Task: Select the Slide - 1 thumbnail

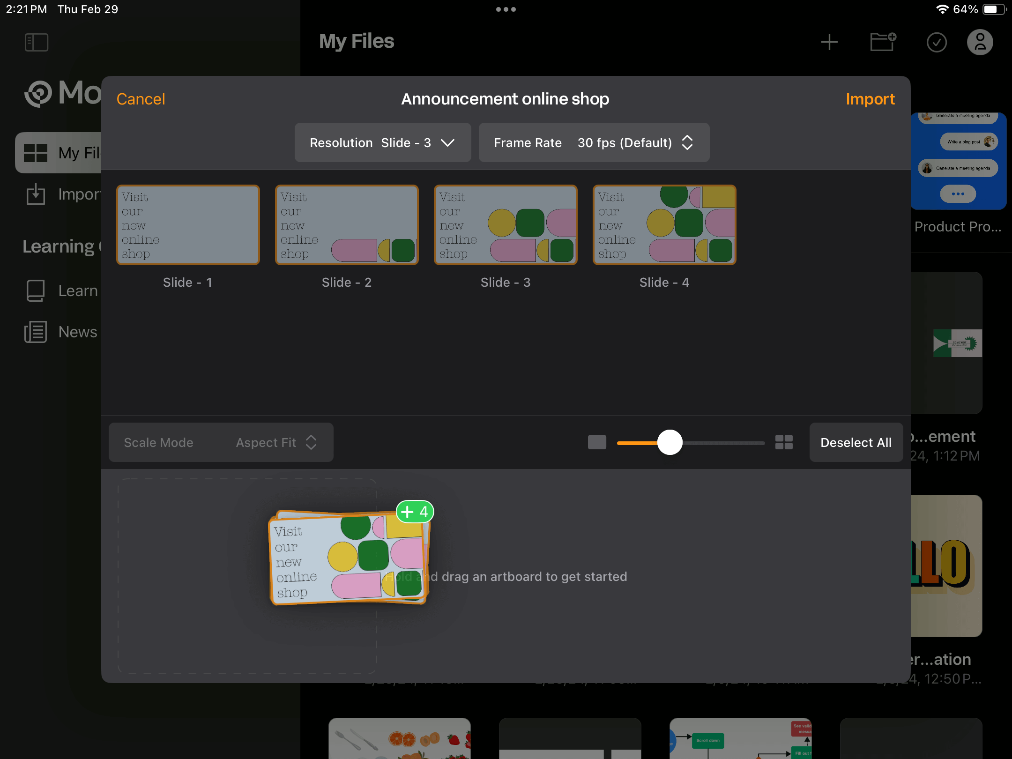Action: pos(186,226)
